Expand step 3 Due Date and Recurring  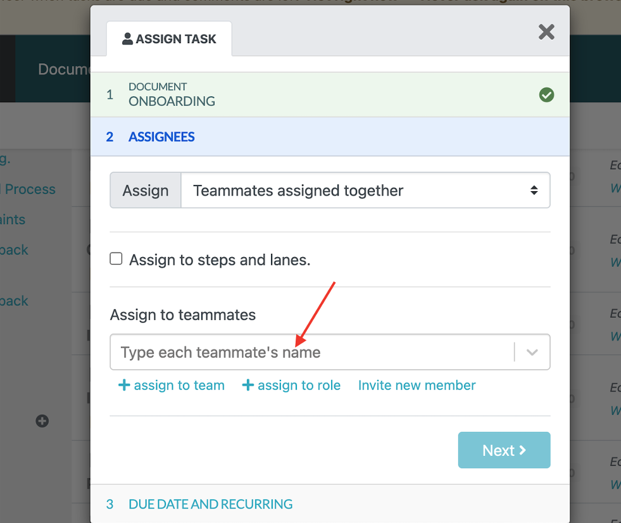click(330, 504)
